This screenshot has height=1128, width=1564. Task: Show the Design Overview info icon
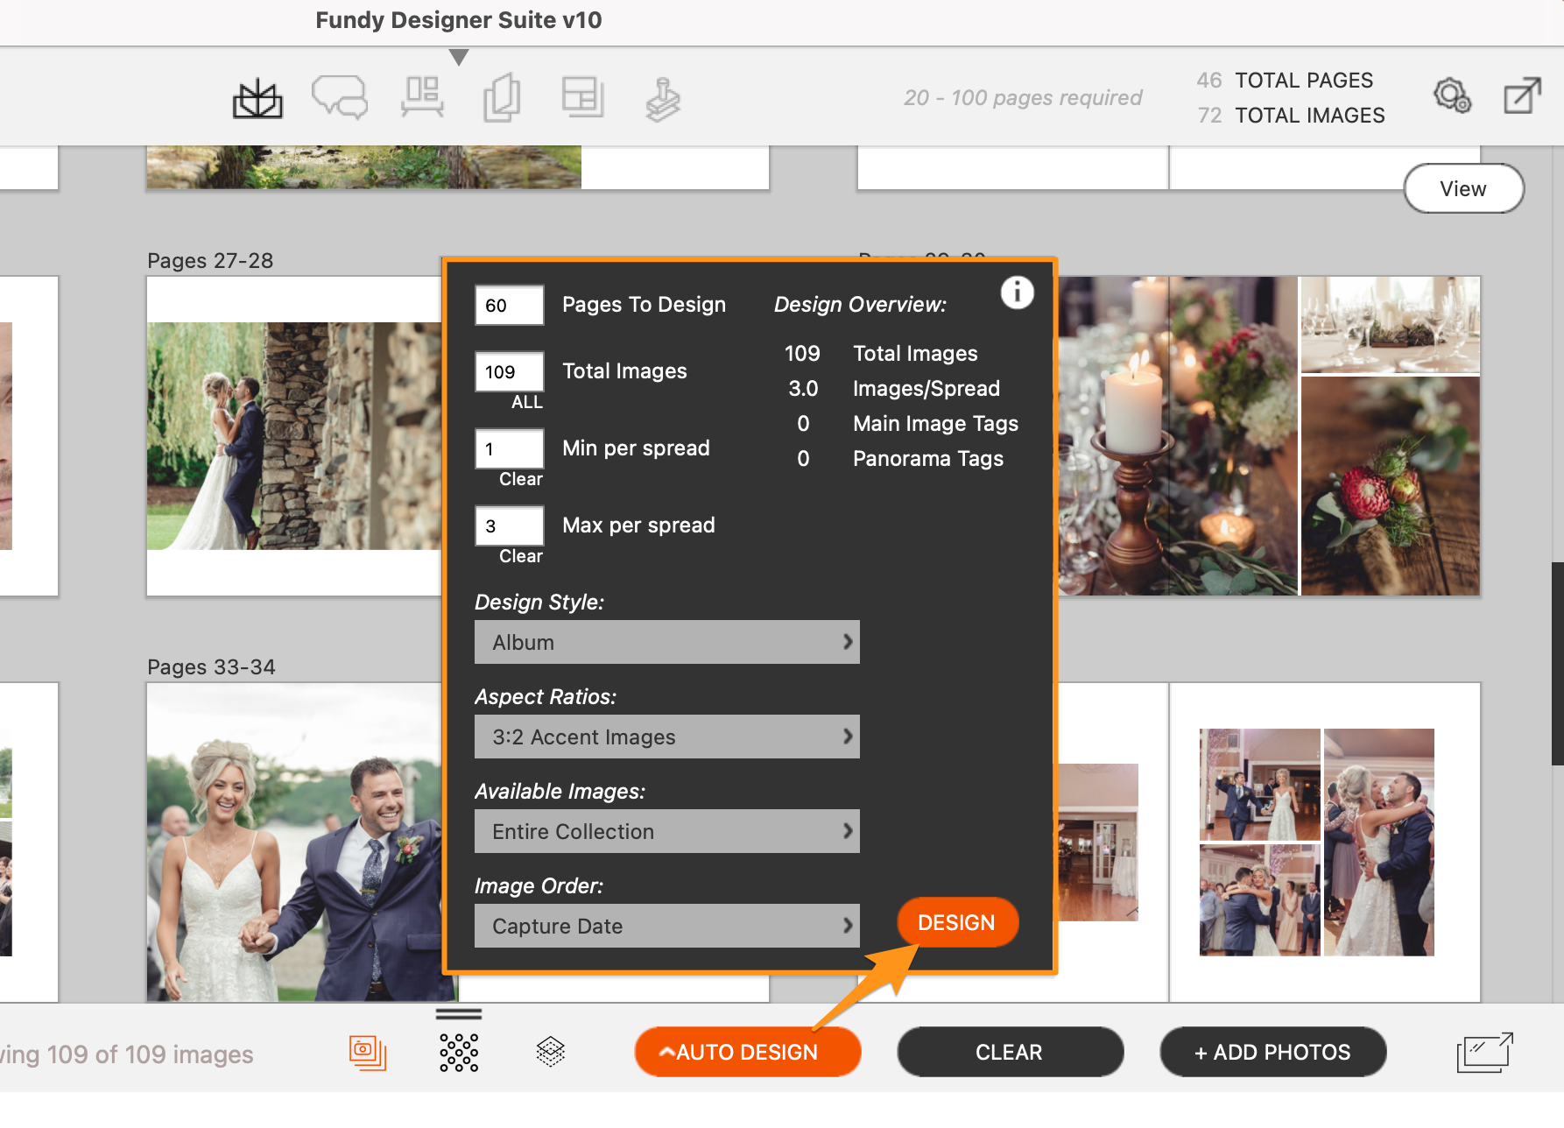point(1017,293)
